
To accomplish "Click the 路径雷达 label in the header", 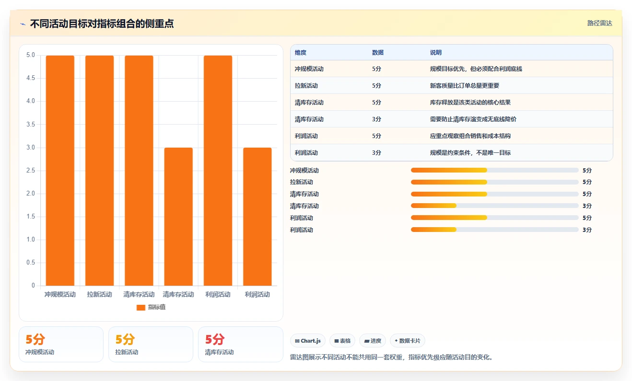I will coord(600,23).
